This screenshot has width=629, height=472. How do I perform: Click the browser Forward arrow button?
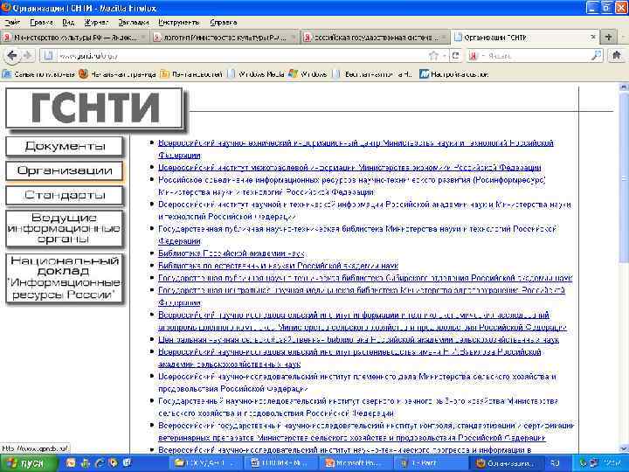point(28,56)
